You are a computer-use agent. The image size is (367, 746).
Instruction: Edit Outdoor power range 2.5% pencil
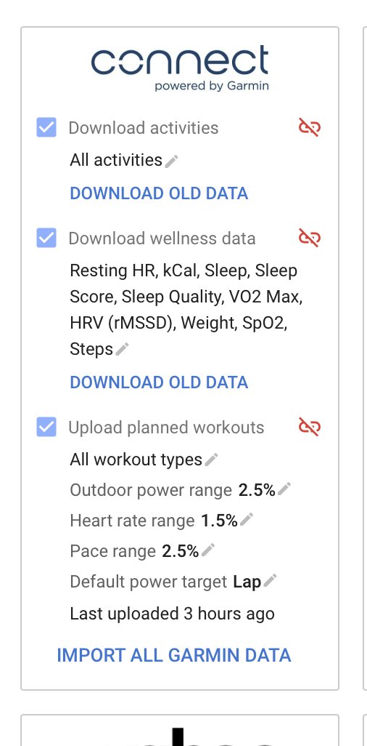click(x=284, y=489)
